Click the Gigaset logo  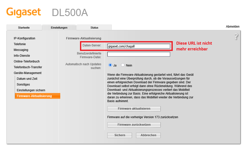[24, 12]
